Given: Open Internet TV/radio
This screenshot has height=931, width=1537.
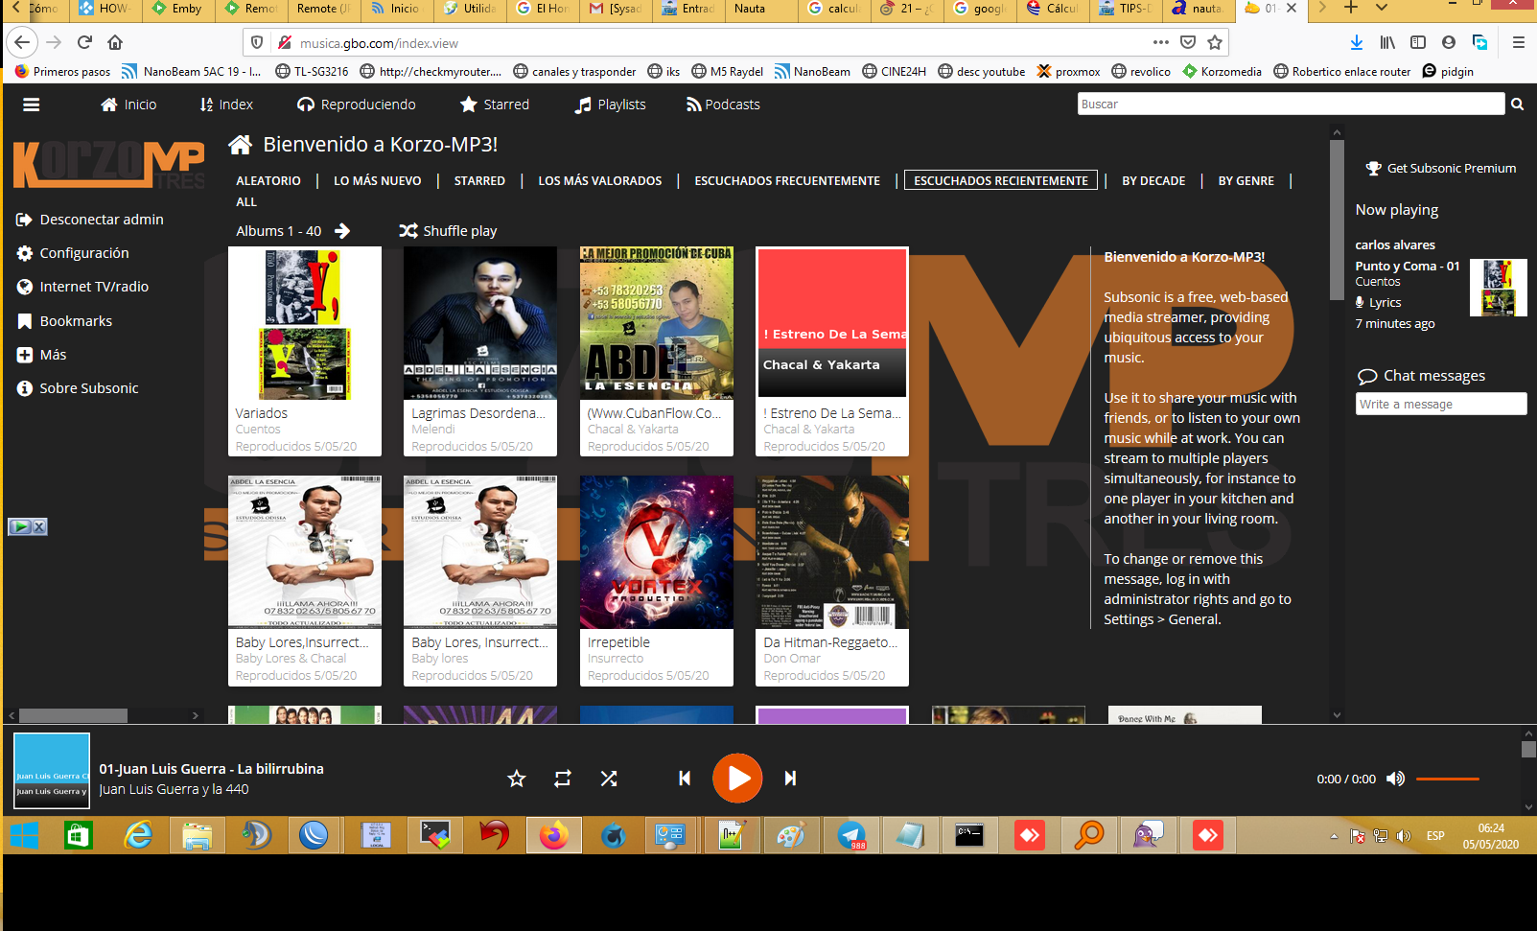Looking at the screenshot, I should pos(82,287).
